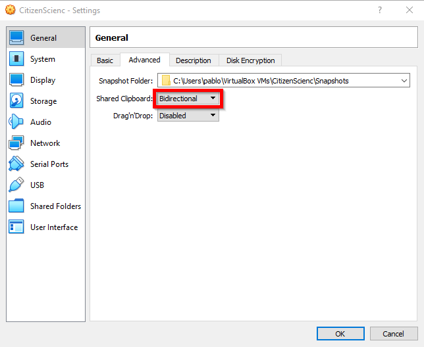Click the Shared Folders folder icon
The width and height of the screenshot is (424, 347).
16,206
